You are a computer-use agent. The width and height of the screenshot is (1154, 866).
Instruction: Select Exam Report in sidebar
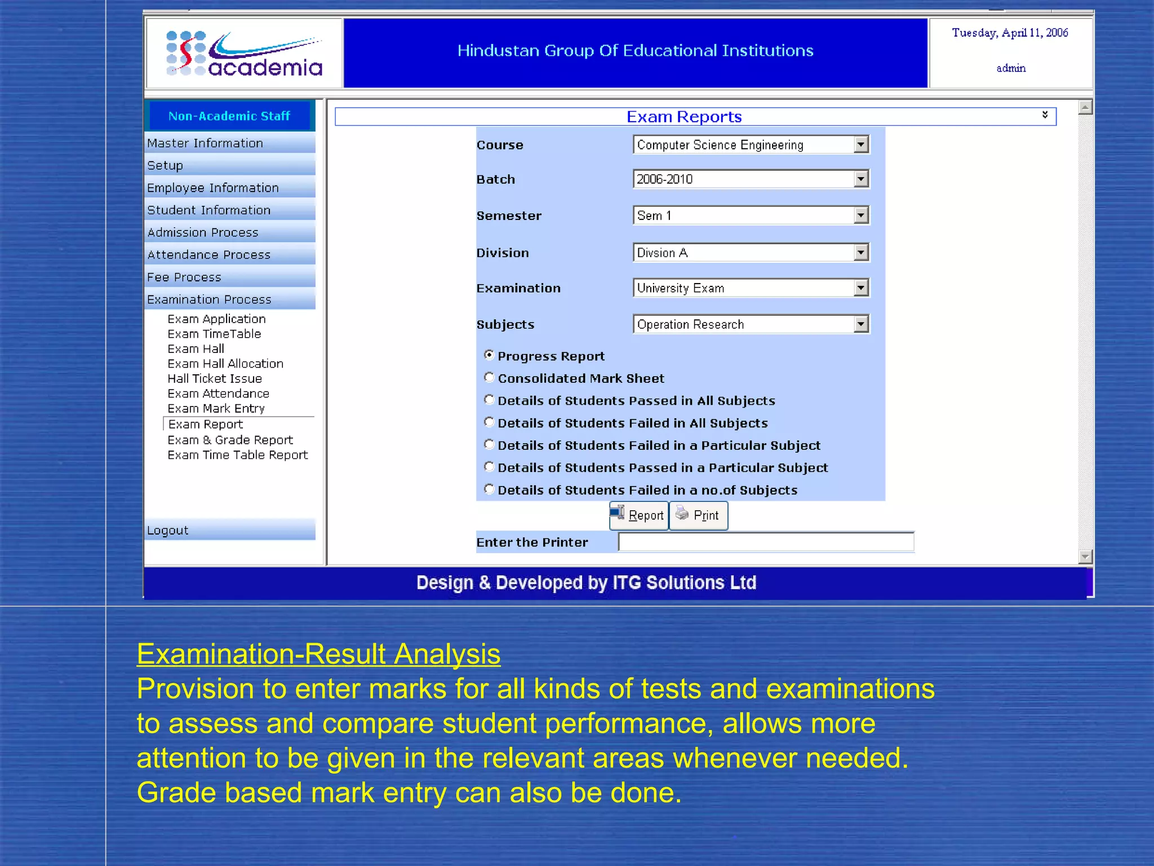[238, 424]
